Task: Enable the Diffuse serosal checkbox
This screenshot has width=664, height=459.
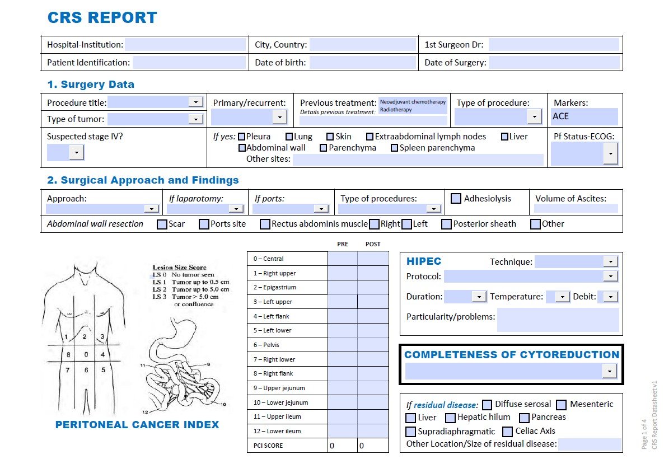Action: pos(487,404)
